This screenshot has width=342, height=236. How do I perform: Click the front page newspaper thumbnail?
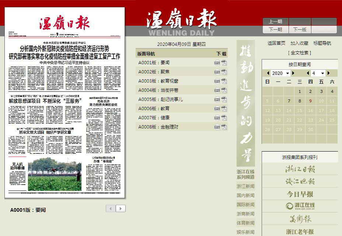[x=65, y=103]
